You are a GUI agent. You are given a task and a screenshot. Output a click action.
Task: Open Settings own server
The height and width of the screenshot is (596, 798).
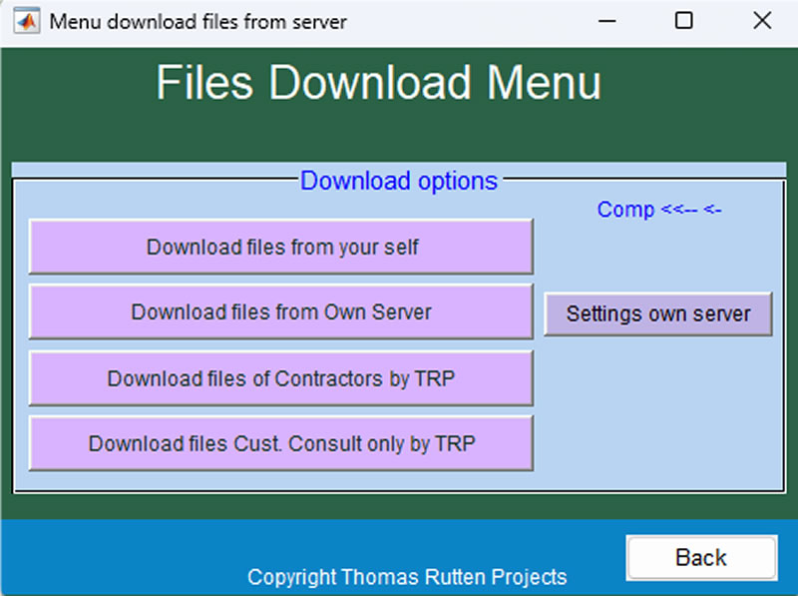(658, 313)
